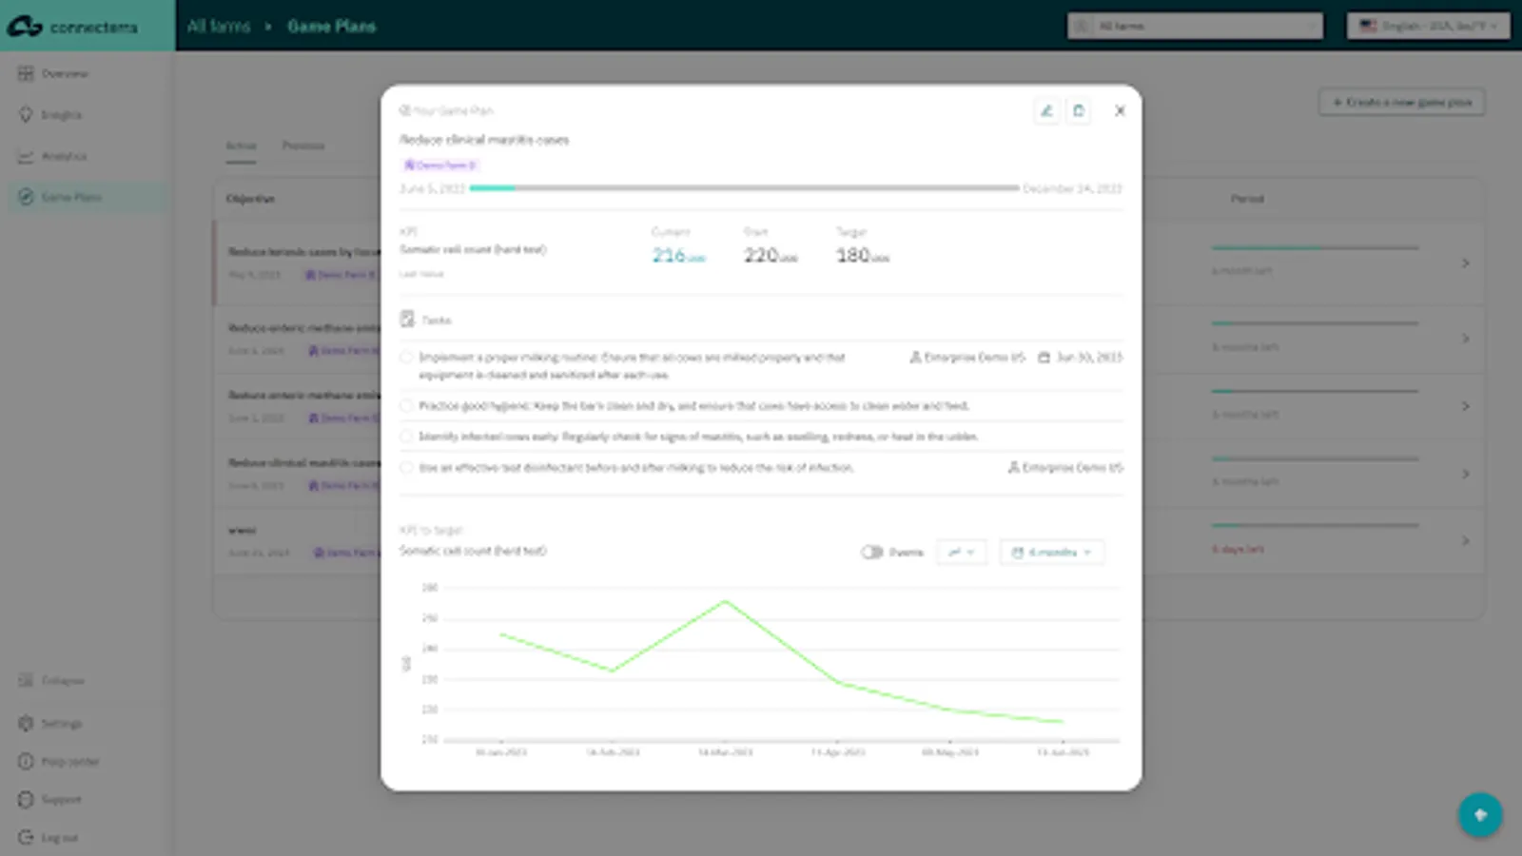The width and height of the screenshot is (1522, 856).
Task: Open Overview in the sidebar
Action: tap(53, 73)
